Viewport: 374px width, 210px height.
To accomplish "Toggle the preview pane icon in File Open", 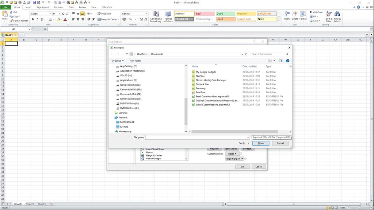I will point(281,61).
